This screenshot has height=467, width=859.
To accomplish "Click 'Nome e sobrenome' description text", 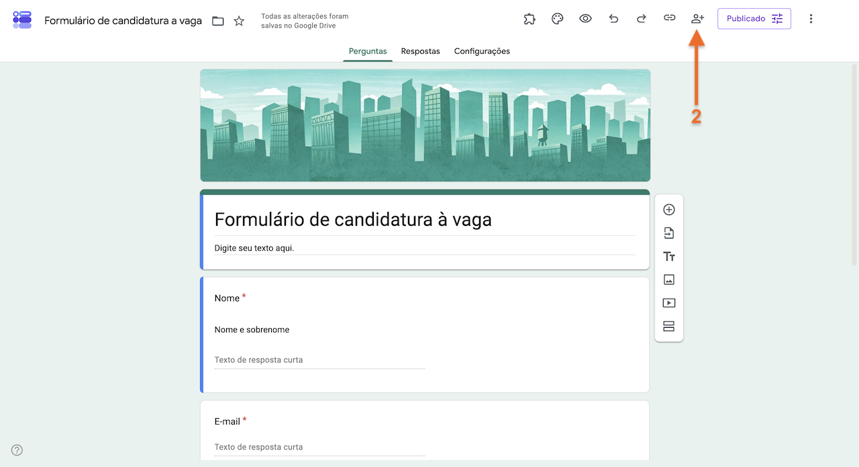I will tap(252, 330).
